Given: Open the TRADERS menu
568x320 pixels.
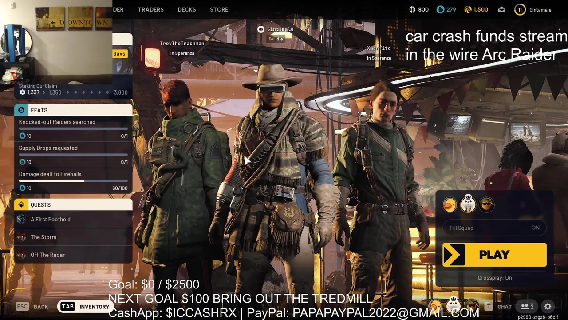Looking at the screenshot, I should [150, 9].
